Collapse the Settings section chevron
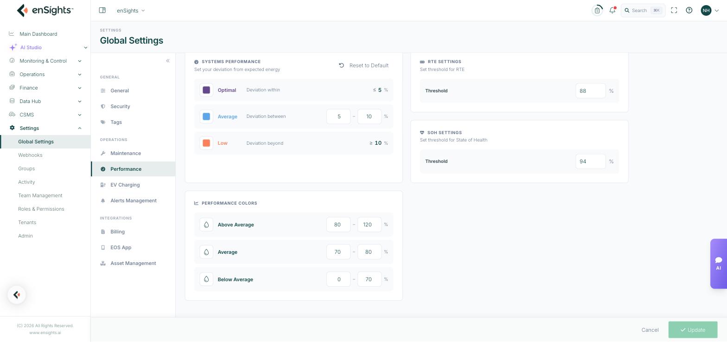Screen dimensions: 727x342 (80, 128)
